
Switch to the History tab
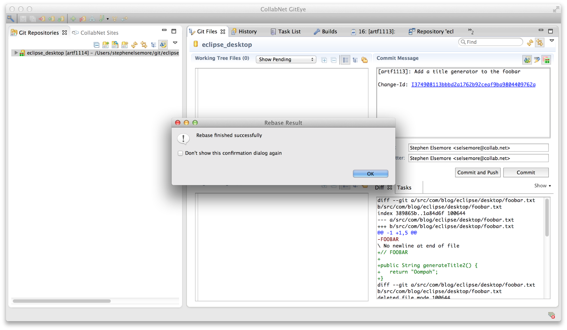click(x=247, y=31)
